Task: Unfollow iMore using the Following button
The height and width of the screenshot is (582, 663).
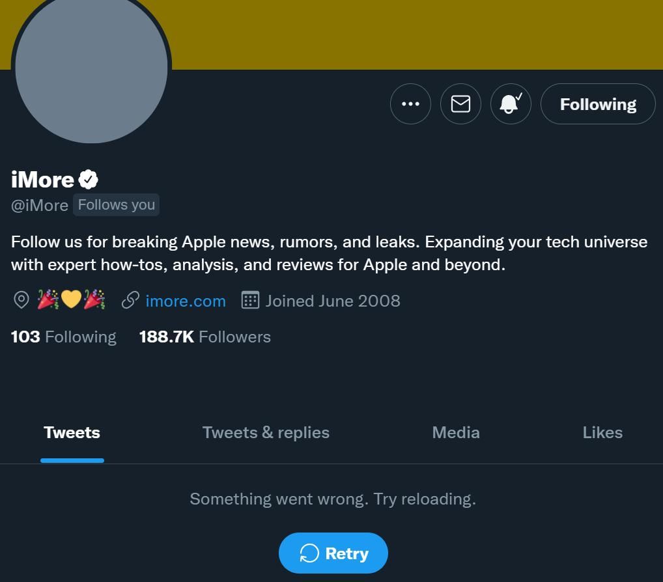Action: 597,104
